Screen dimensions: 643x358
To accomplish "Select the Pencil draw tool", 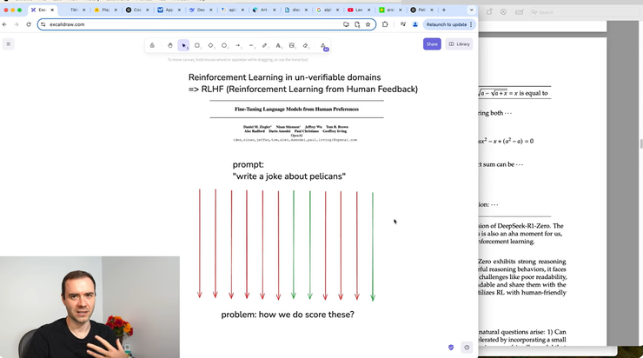I will click(265, 45).
